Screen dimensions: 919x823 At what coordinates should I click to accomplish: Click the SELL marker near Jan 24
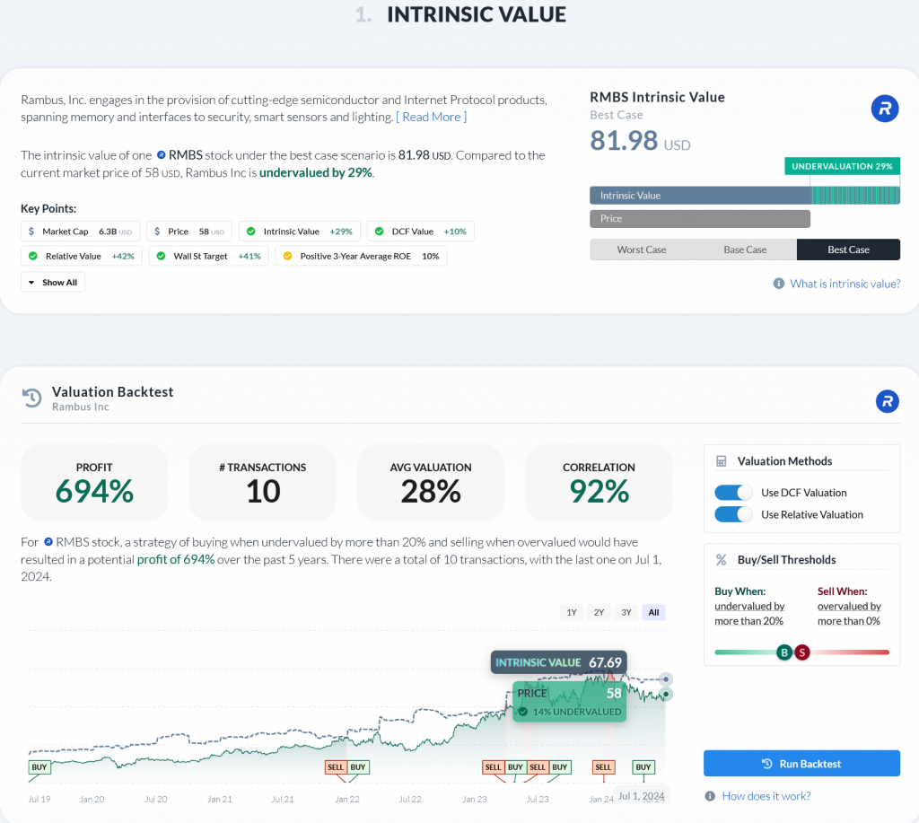coord(603,766)
